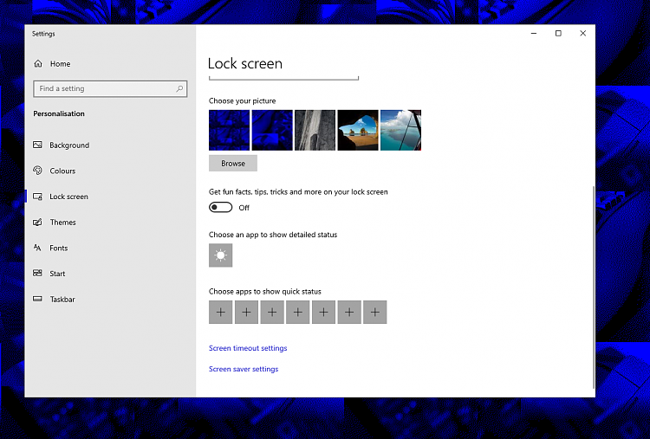650x439 pixels.
Task: Click 'Choose an app to show detailed status' label
Action: pos(273,235)
